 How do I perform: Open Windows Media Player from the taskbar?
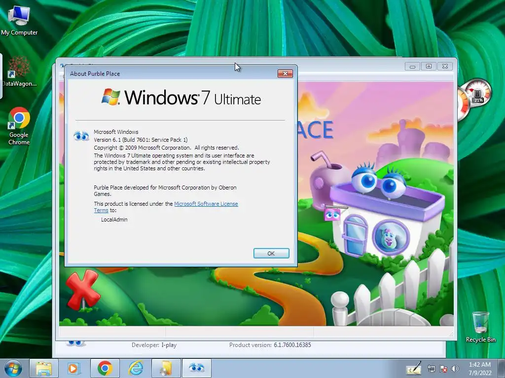click(74, 368)
